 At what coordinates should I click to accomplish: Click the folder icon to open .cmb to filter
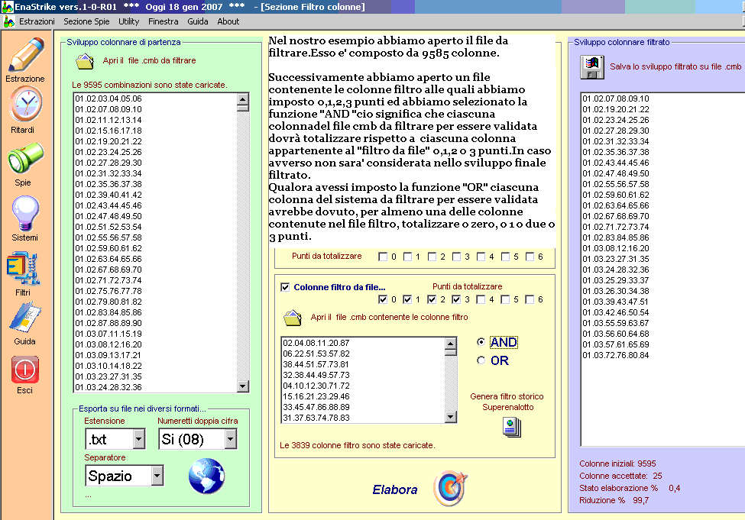click(85, 61)
